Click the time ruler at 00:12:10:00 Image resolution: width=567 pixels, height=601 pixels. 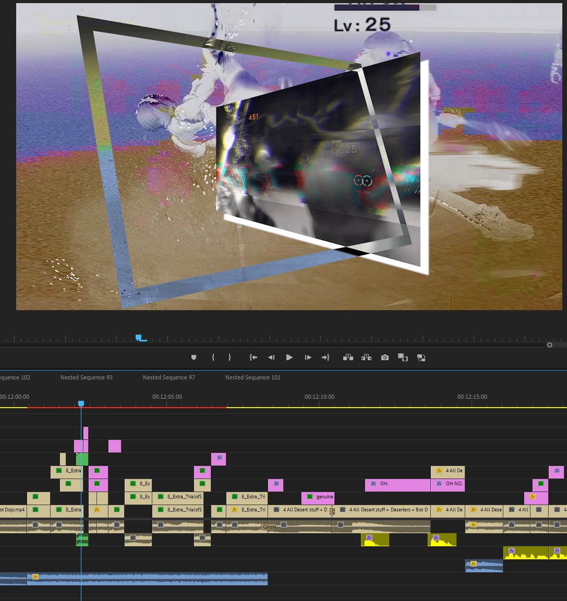click(x=319, y=397)
